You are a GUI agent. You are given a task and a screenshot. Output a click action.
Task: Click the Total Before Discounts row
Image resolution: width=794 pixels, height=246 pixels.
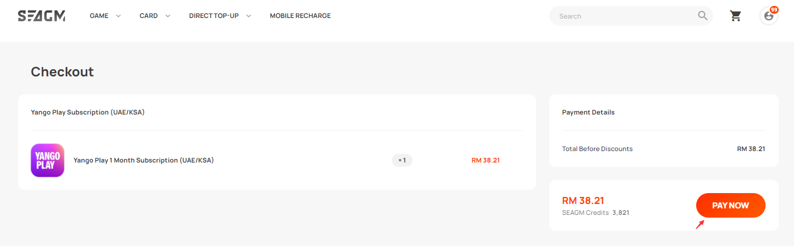coord(663,149)
